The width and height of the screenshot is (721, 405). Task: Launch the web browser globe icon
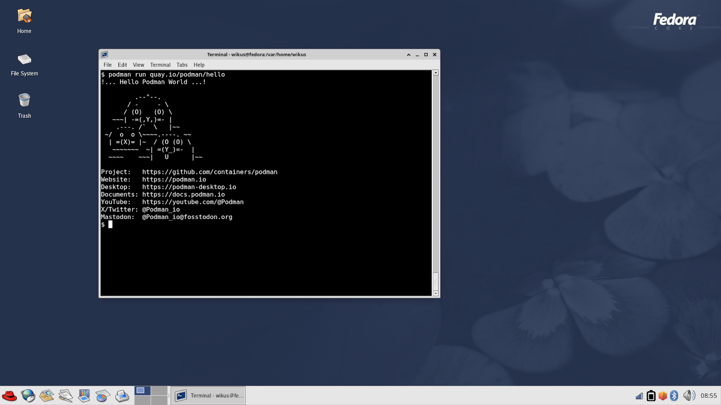point(28,396)
